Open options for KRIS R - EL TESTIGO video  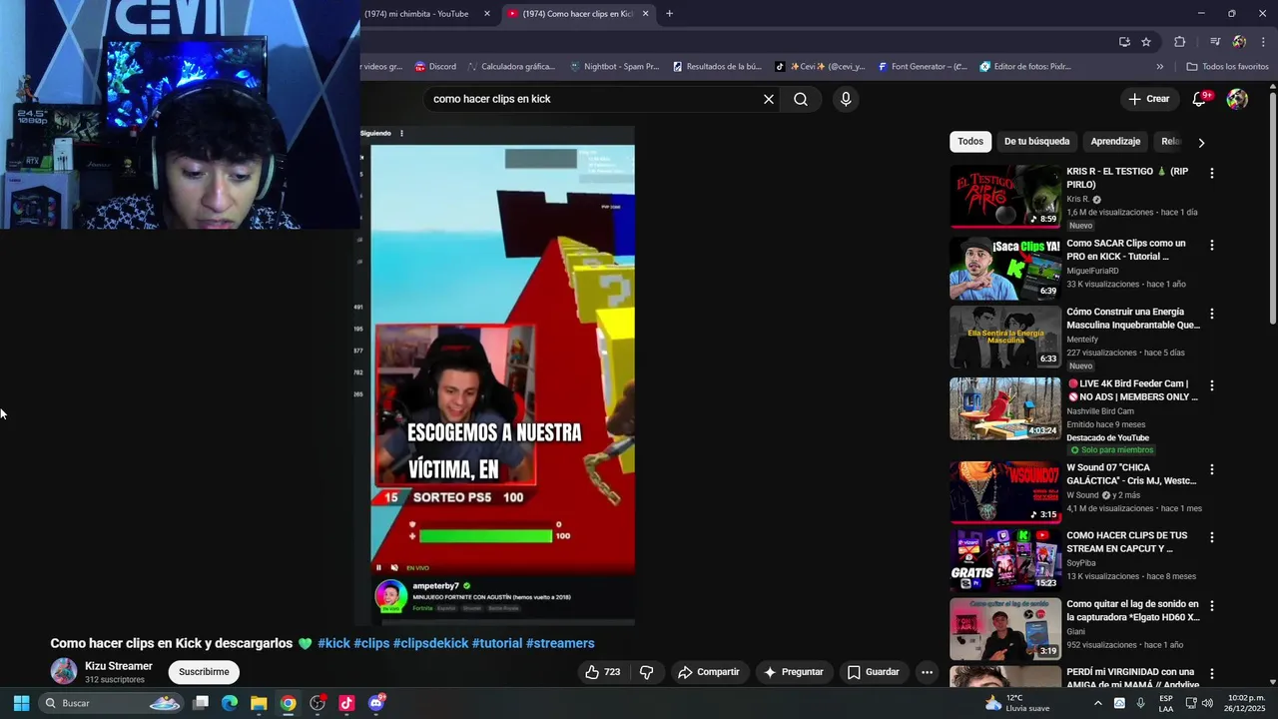(x=1212, y=173)
